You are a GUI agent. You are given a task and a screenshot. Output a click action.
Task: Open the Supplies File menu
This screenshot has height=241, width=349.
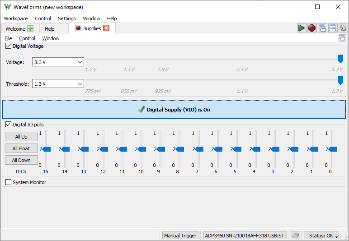(8, 38)
